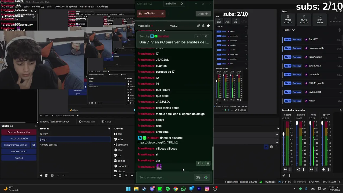Viewport: 343px width, 193px height.
Task: Delete selected scene with trash icon
Action: (x=46, y=175)
